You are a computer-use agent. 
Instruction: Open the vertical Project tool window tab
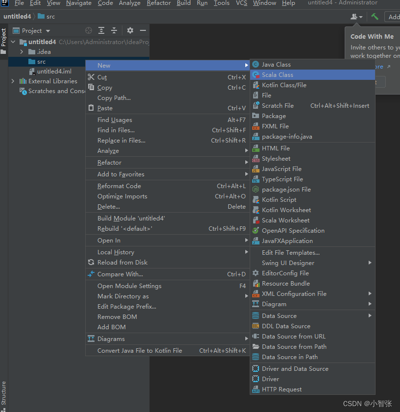tap(4, 41)
